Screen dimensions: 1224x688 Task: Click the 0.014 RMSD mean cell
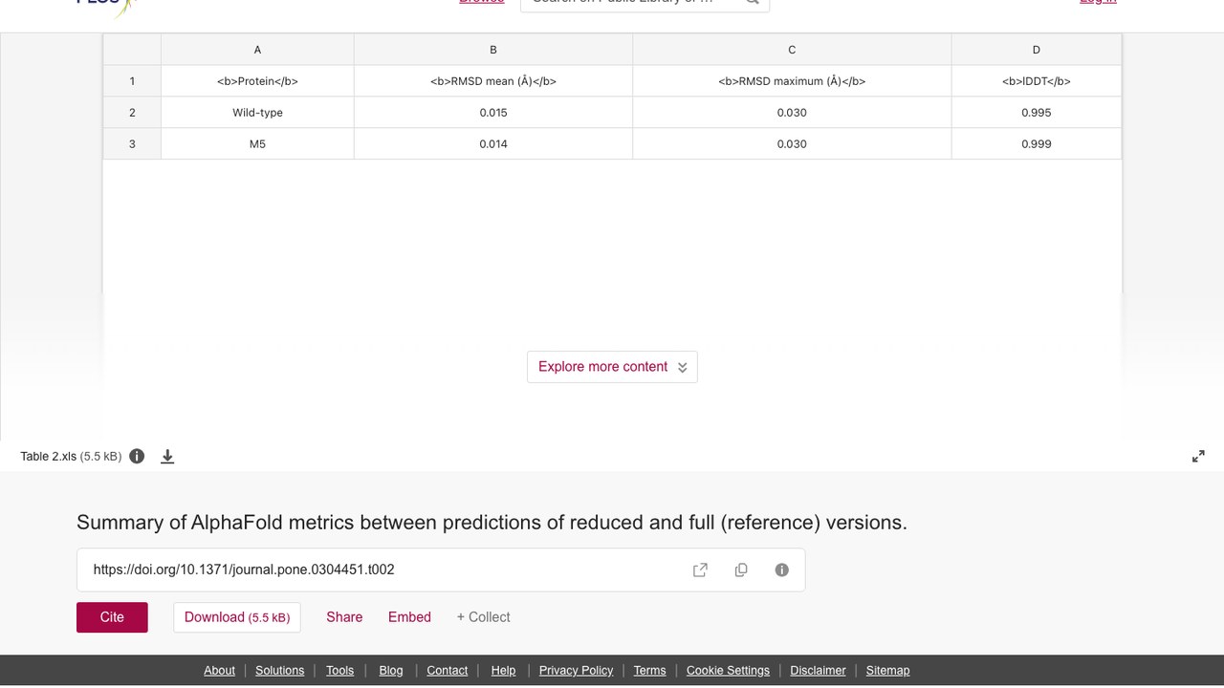click(x=493, y=144)
